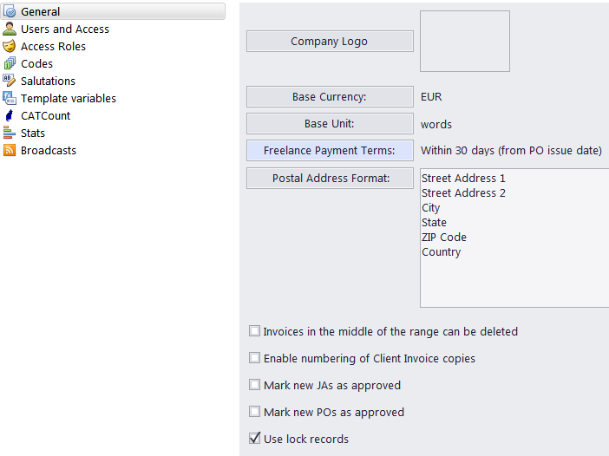Uncheck Use lock records
Image resolution: width=609 pixels, height=456 pixels.
255,438
